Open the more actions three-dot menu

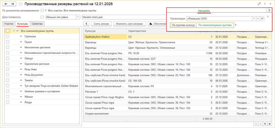(x=265, y=4)
